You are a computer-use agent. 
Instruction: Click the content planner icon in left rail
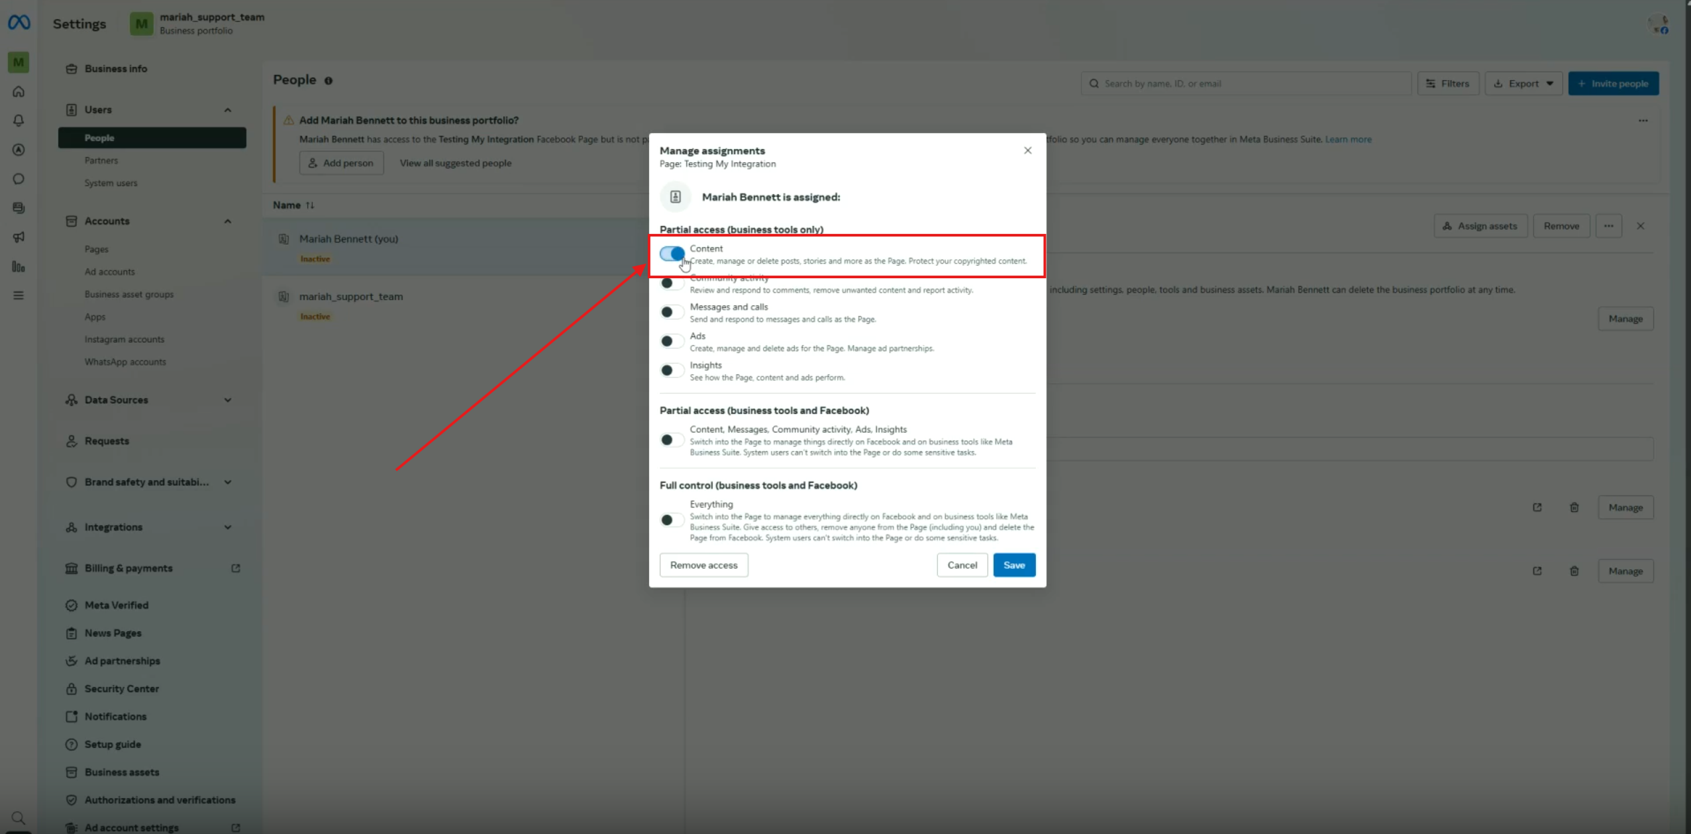19,208
